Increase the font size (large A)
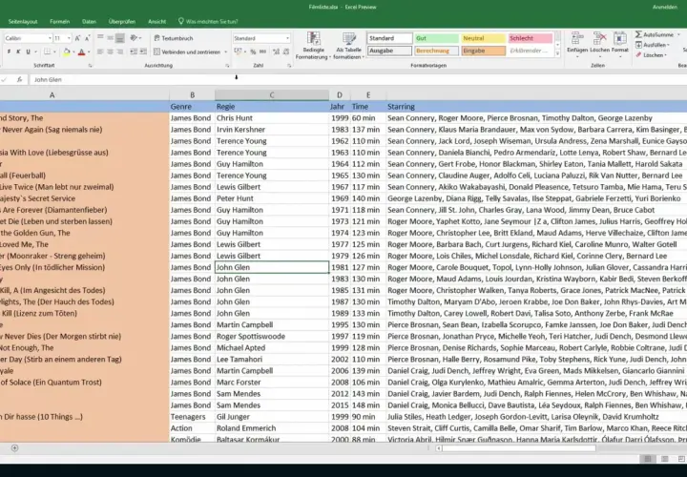687x477 pixels. click(77, 38)
